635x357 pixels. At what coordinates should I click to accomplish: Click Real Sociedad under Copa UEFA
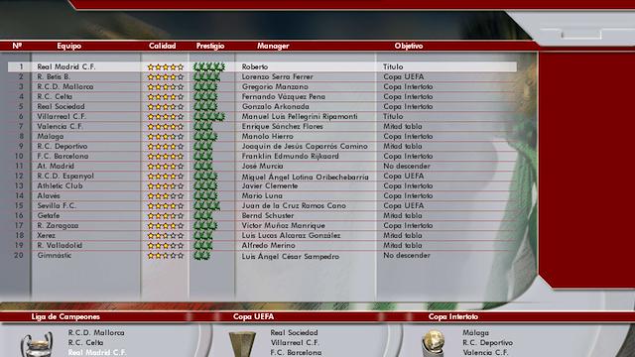(294, 333)
